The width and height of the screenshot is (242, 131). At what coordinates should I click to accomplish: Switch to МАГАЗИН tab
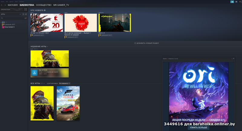click(x=13, y=5)
